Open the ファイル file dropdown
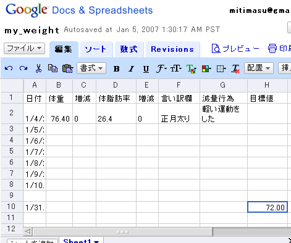This screenshot has height=243, width=291. pyautogui.click(x=24, y=49)
